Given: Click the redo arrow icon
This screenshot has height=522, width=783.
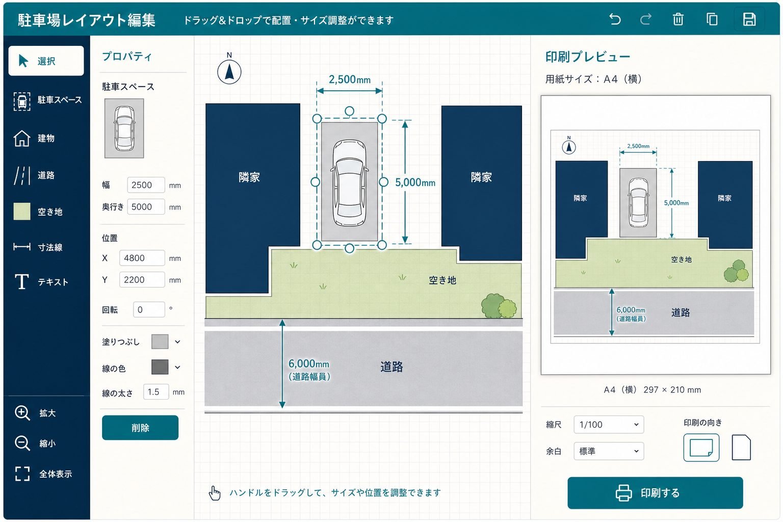Looking at the screenshot, I should coord(646,19).
